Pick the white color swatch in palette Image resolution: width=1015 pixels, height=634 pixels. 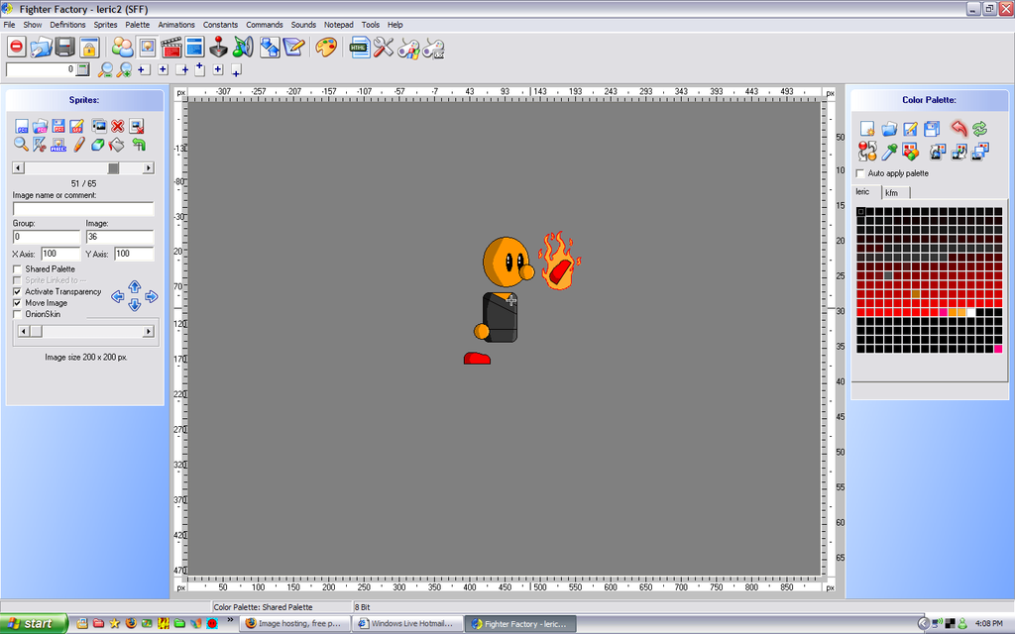tap(972, 312)
